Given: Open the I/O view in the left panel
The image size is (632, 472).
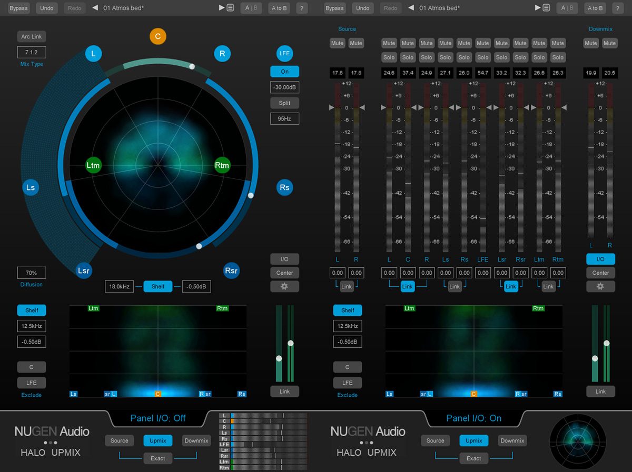Looking at the screenshot, I should click(284, 259).
